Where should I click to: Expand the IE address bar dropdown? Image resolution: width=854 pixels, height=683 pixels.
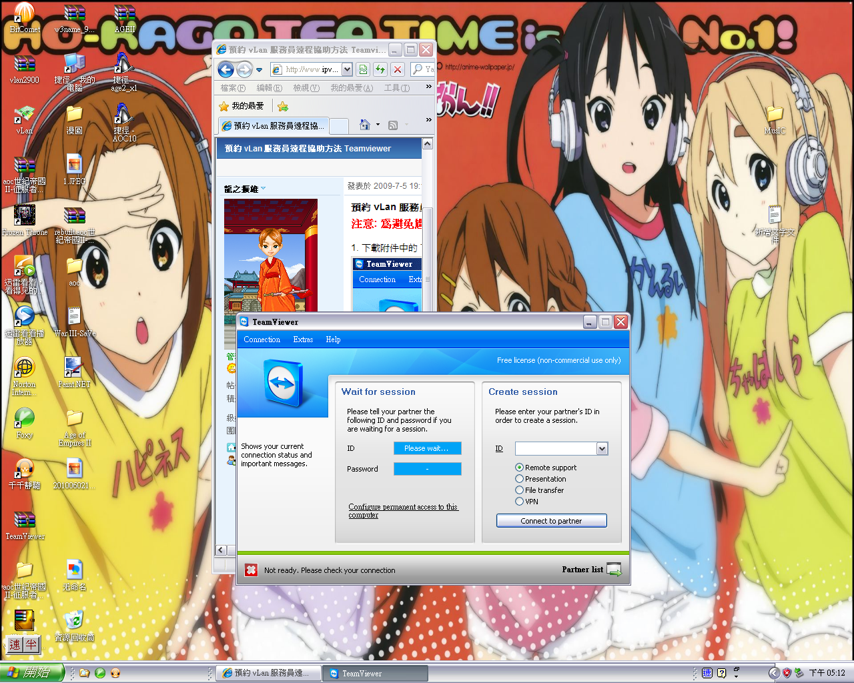347,69
